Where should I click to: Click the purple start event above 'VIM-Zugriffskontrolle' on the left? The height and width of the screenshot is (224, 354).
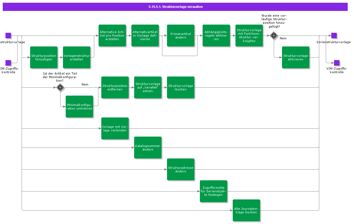tap(8, 63)
